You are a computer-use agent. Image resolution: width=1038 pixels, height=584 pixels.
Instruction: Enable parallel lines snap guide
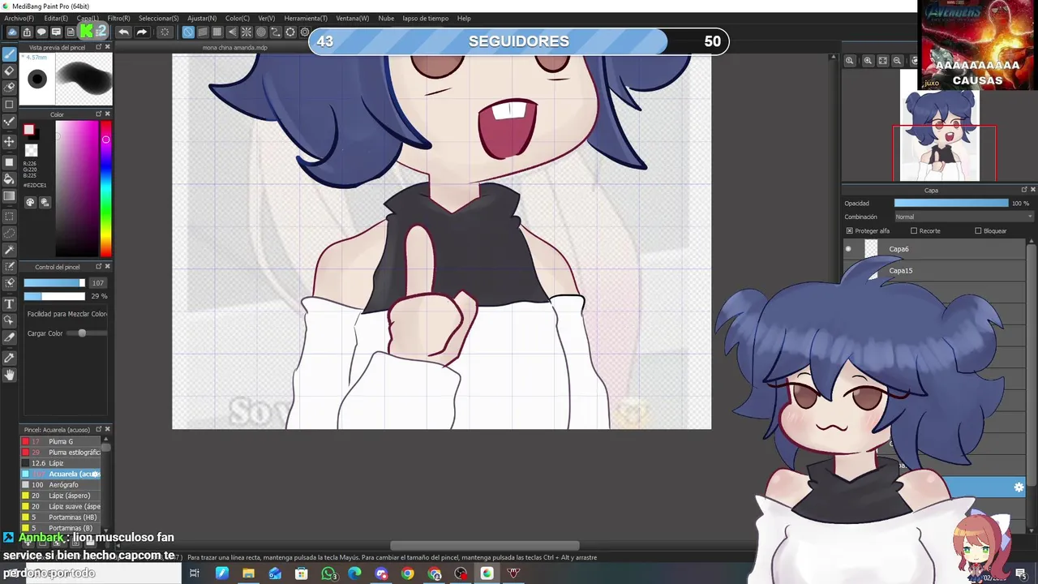tap(203, 32)
